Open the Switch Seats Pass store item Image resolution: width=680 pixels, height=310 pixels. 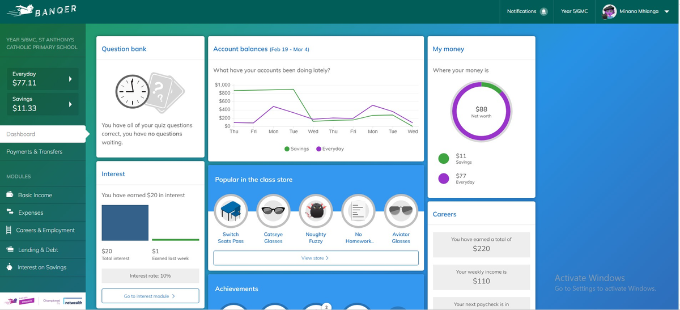231,211
